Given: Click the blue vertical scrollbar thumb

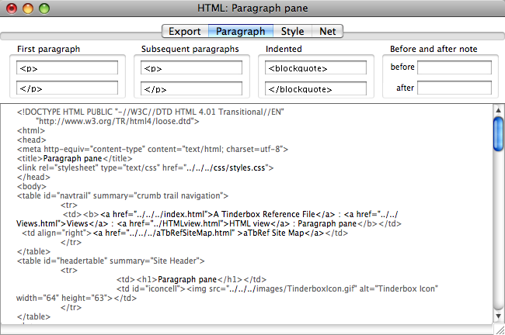Looking at the screenshot, I should [x=498, y=134].
